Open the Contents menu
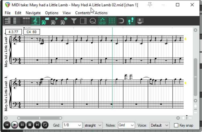This screenshot has height=132, width=202. click(83, 13)
